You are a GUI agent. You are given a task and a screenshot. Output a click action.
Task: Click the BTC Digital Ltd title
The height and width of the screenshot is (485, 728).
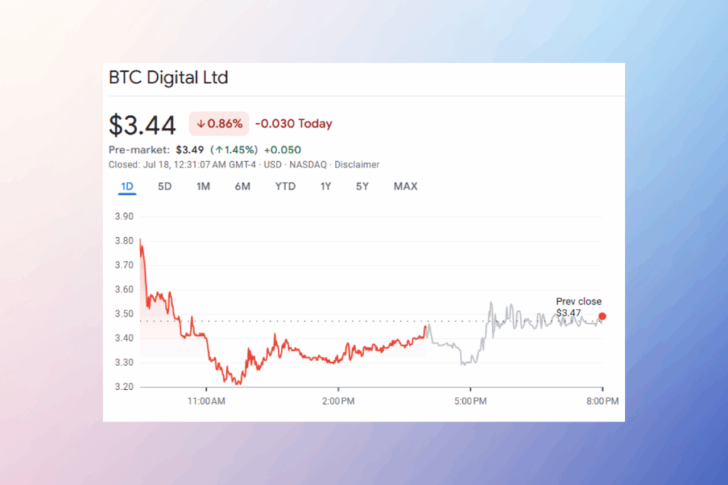[168, 77]
